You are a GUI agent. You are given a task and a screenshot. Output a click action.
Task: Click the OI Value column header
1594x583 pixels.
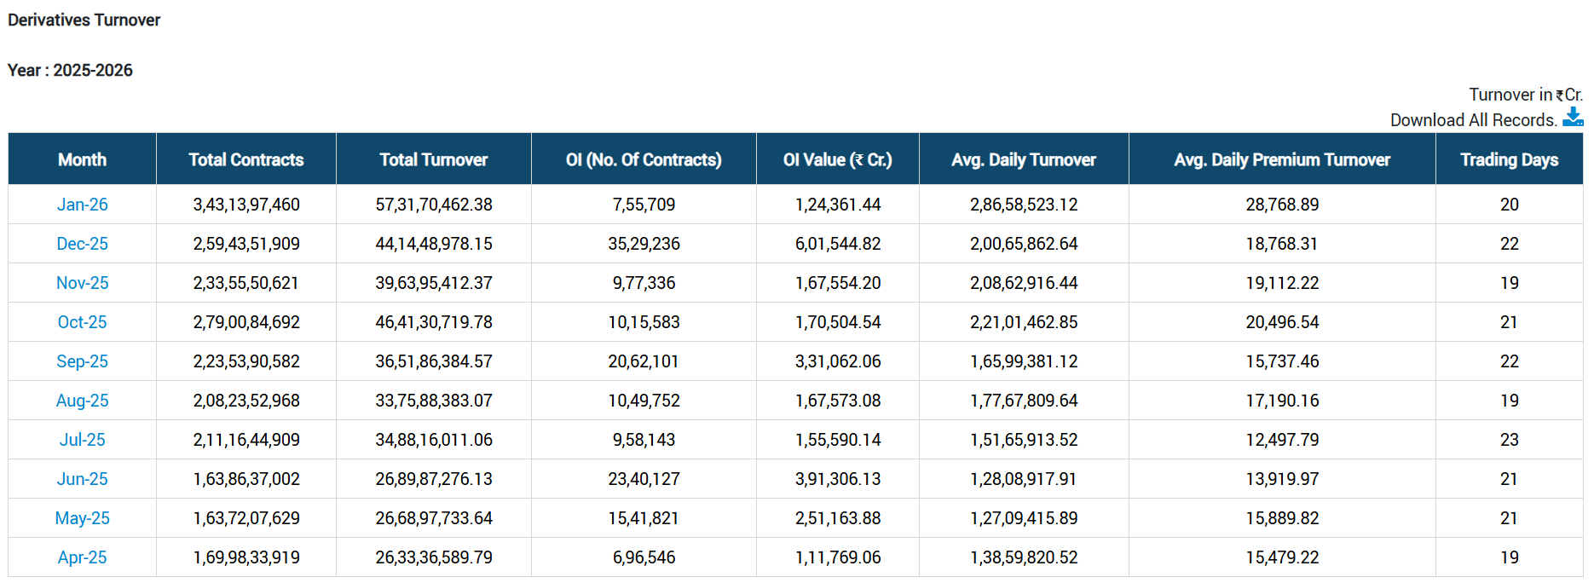pos(837,159)
